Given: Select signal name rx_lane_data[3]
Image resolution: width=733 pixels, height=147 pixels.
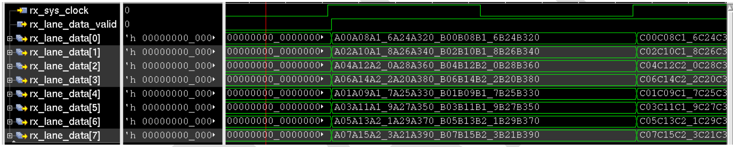Looking at the screenshot, I should point(65,80).
